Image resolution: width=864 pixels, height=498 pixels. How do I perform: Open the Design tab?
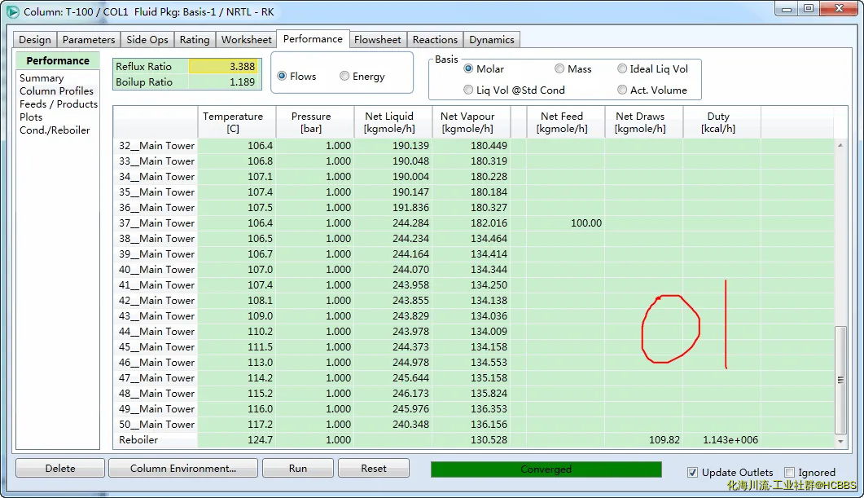35,40
